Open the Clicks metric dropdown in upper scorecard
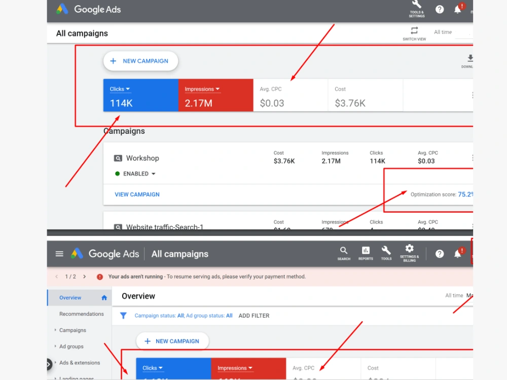This screenshot has width=507, height=380. pyautogui.click(x=120, y=89)
